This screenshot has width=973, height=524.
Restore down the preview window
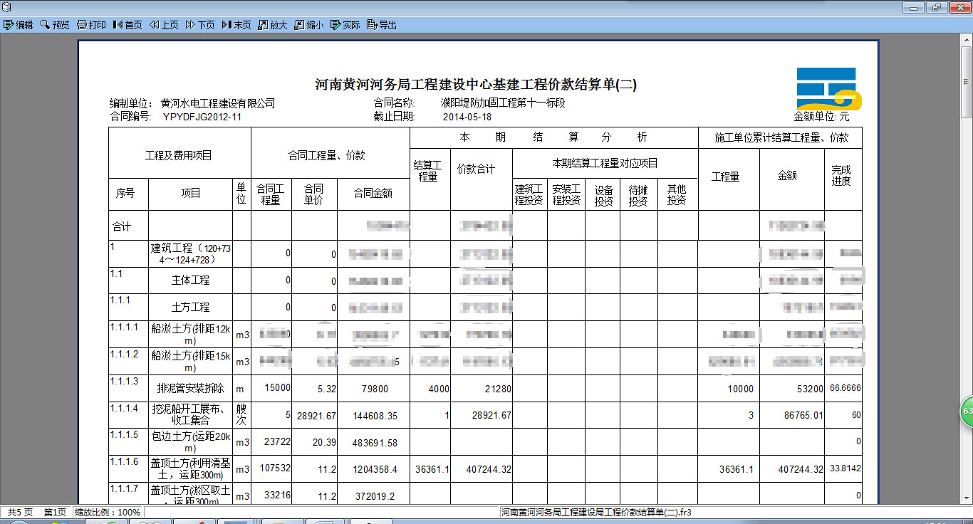click(x=936, y=7)
